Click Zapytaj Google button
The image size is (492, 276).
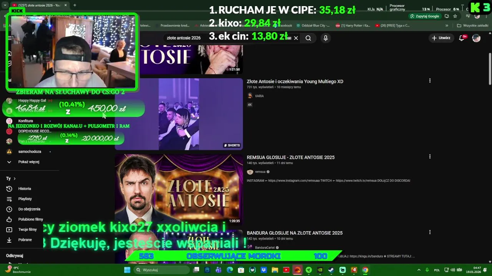click(425, 16)
